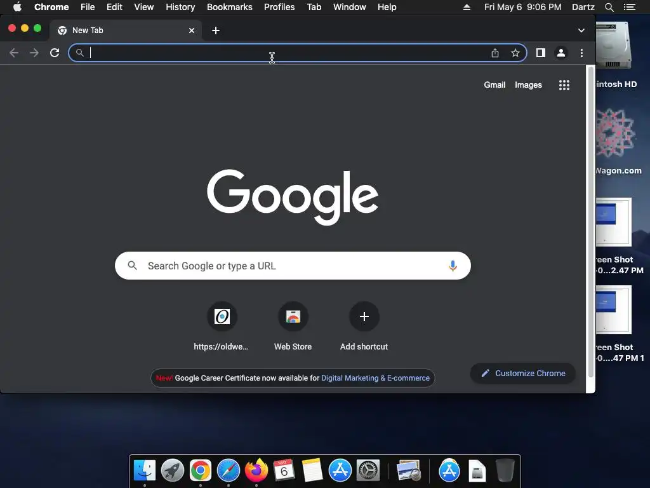
Task: Open the Bookmarks menu
Action: 229,7
